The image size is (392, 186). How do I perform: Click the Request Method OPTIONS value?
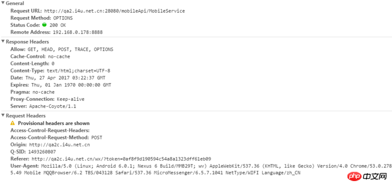pos(63,18)
